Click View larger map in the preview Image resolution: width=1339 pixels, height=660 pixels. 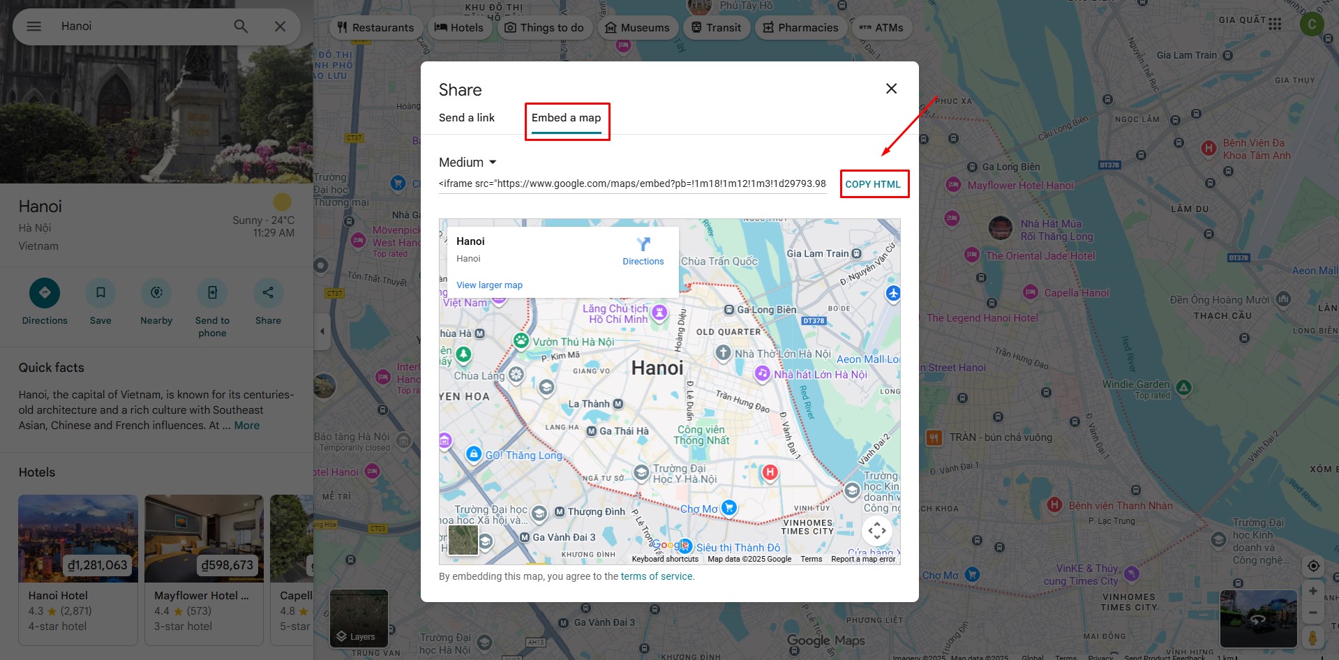click(x=488, y=285)
